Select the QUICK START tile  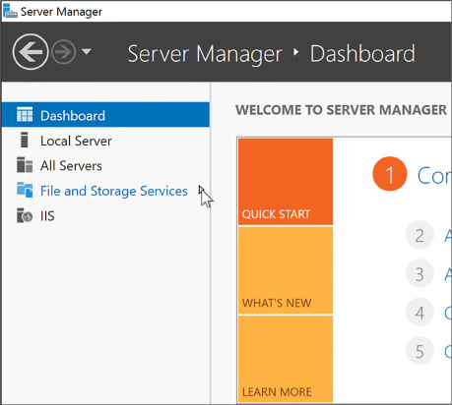point(286,182)
